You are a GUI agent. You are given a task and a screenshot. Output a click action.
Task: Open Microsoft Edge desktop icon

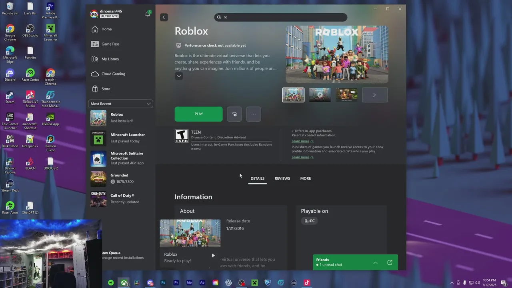coord(10,55)
